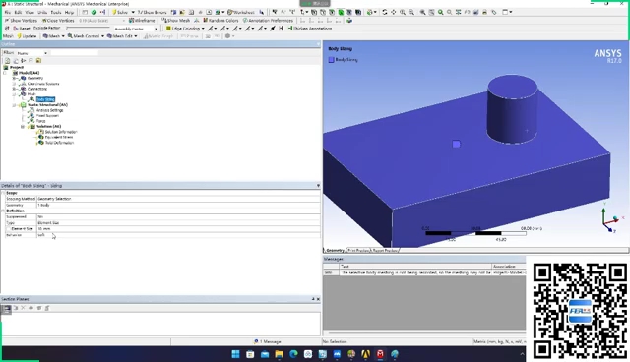Viewport: 630px width, 362px height.
Task: Toggle the Thicken Annotations option
Action: pos(310,29)
